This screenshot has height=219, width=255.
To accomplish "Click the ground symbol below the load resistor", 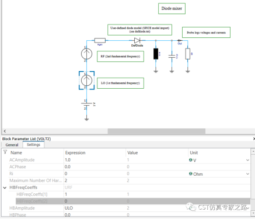I will click(x=188, y=71).
